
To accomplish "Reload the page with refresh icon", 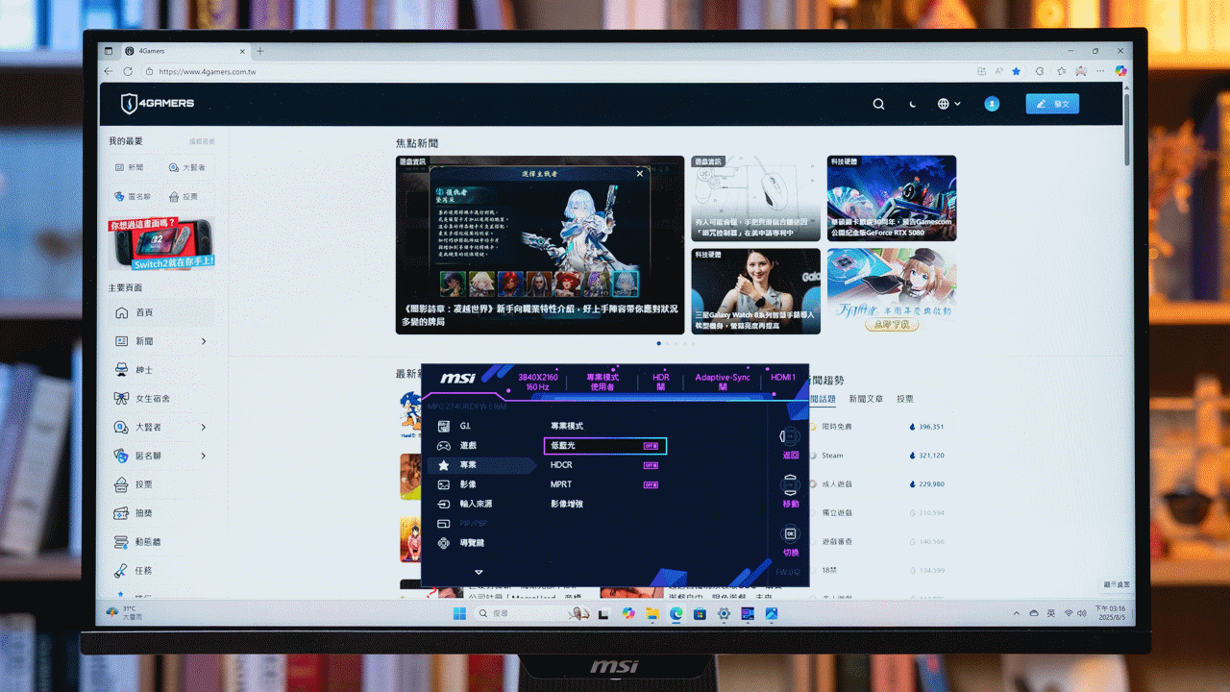I will tap(128, 71).
